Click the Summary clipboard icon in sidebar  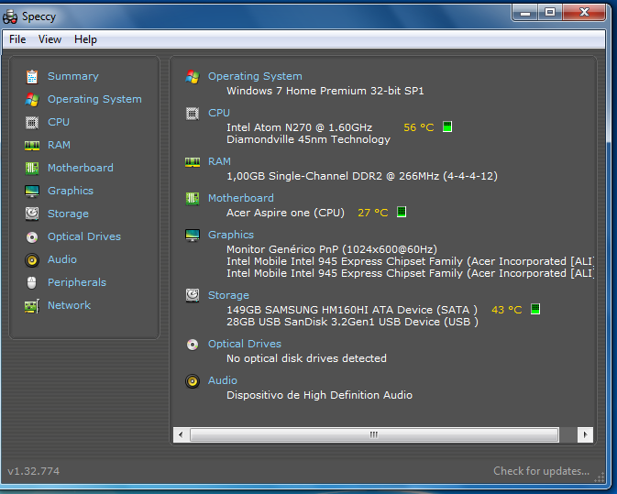(x=32, y=77)
